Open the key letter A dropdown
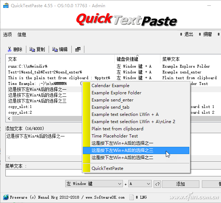221x203 pixels. (x=140, y=184)
